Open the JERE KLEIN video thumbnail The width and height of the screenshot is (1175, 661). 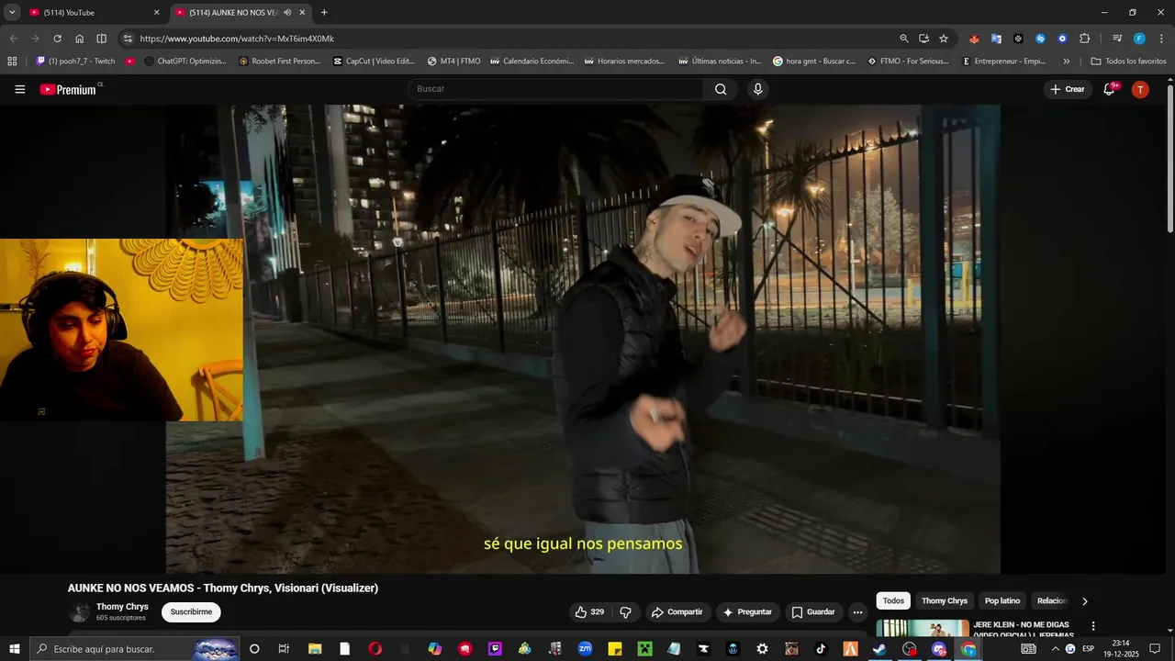pyautogui.click(x=922, y=629)
